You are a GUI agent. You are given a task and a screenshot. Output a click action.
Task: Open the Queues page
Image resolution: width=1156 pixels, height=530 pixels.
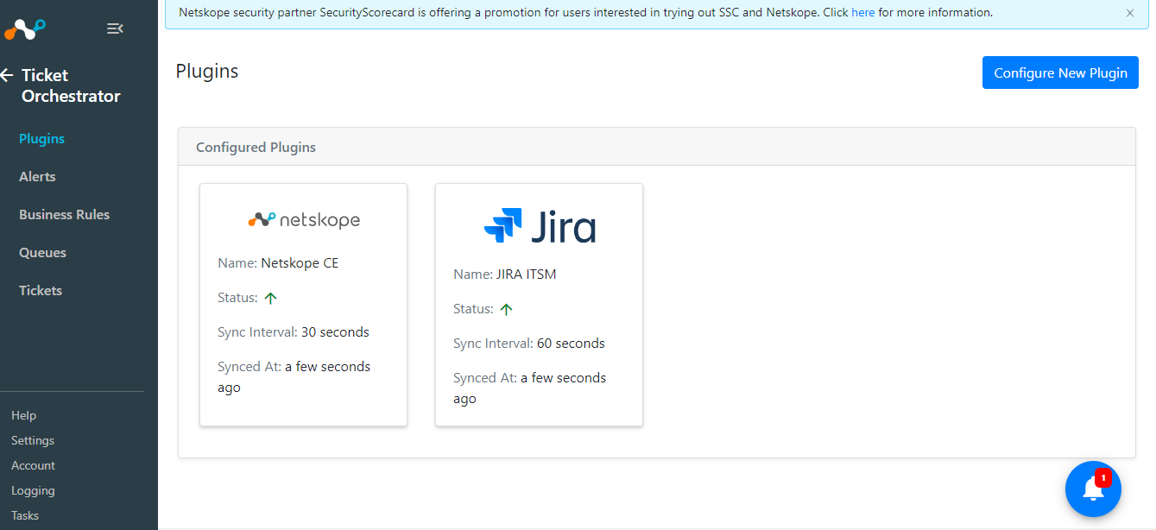42,252
